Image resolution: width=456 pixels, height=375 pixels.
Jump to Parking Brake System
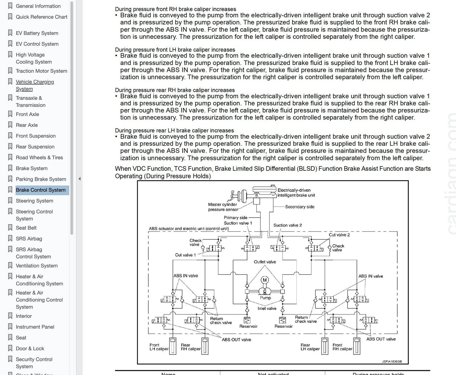coord(41,179)
